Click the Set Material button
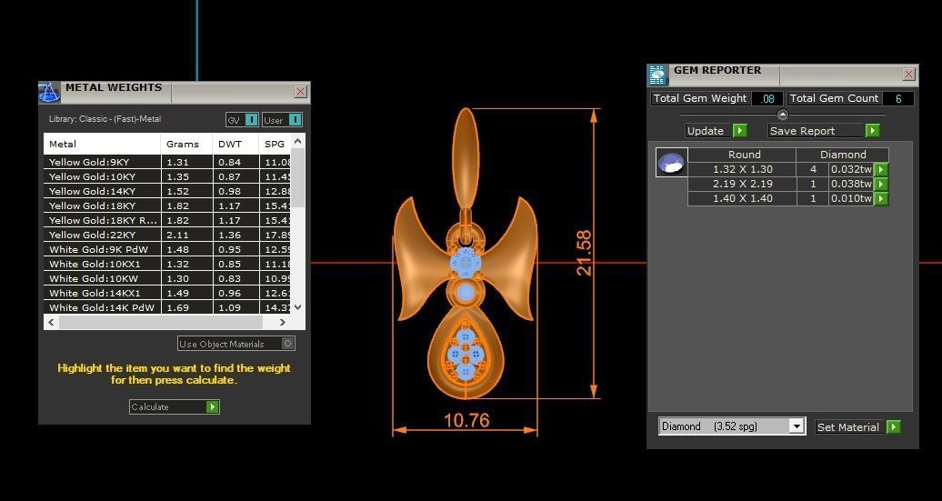Image resolution: width=942 pixels, height=501 pixels. coord(850,427)
